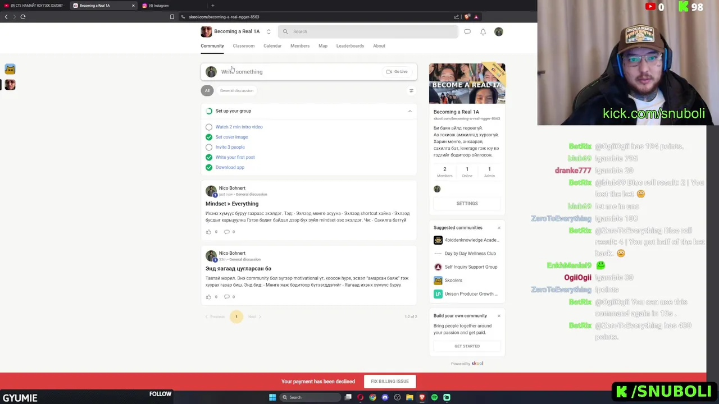
Task: Open Spotify from the taskbar
Action: (x=434, y=397)
